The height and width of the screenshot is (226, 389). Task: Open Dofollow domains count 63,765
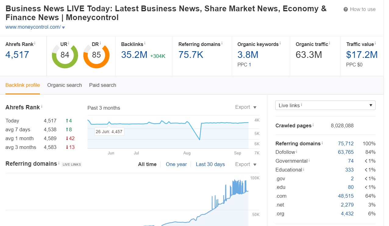(346, 152)
